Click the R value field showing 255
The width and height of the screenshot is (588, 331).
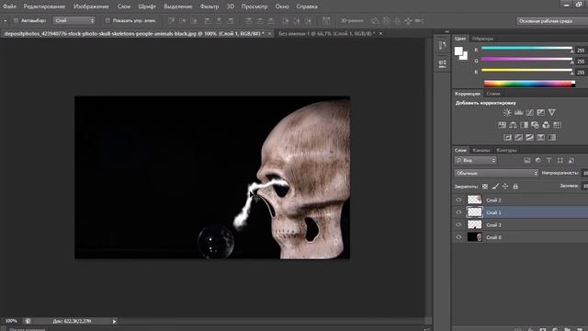point(582,50)
